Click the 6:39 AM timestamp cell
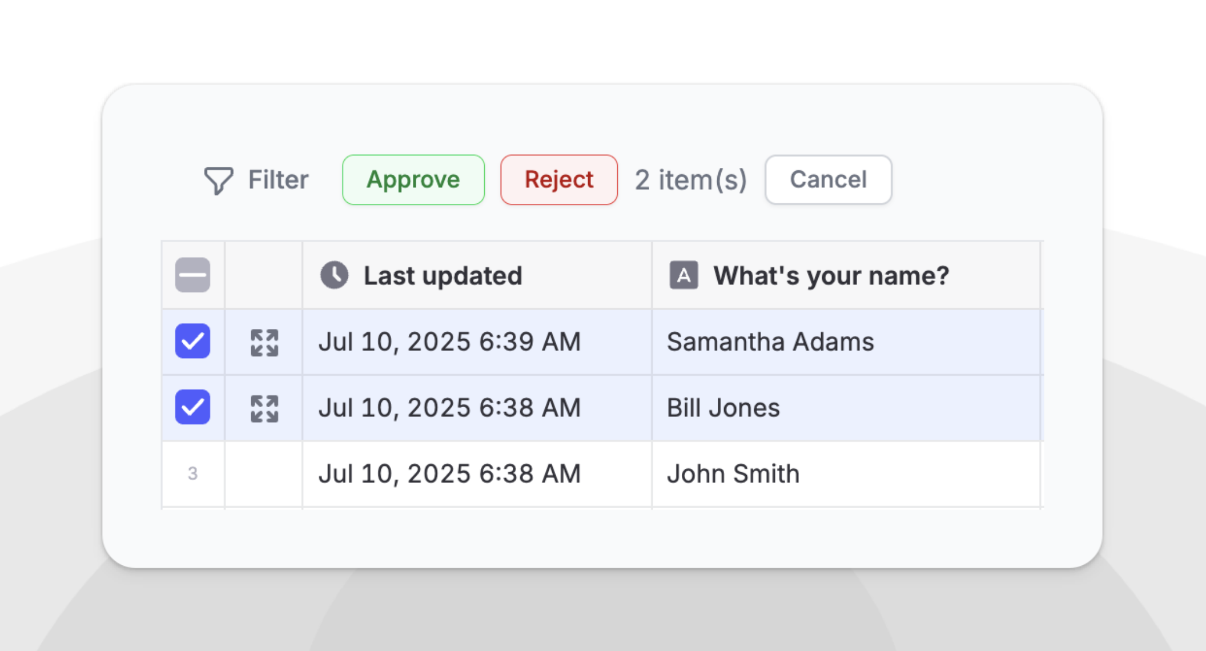Image resolution: width=1206 pixels, height=651 pixels. (x=449, y=342)
